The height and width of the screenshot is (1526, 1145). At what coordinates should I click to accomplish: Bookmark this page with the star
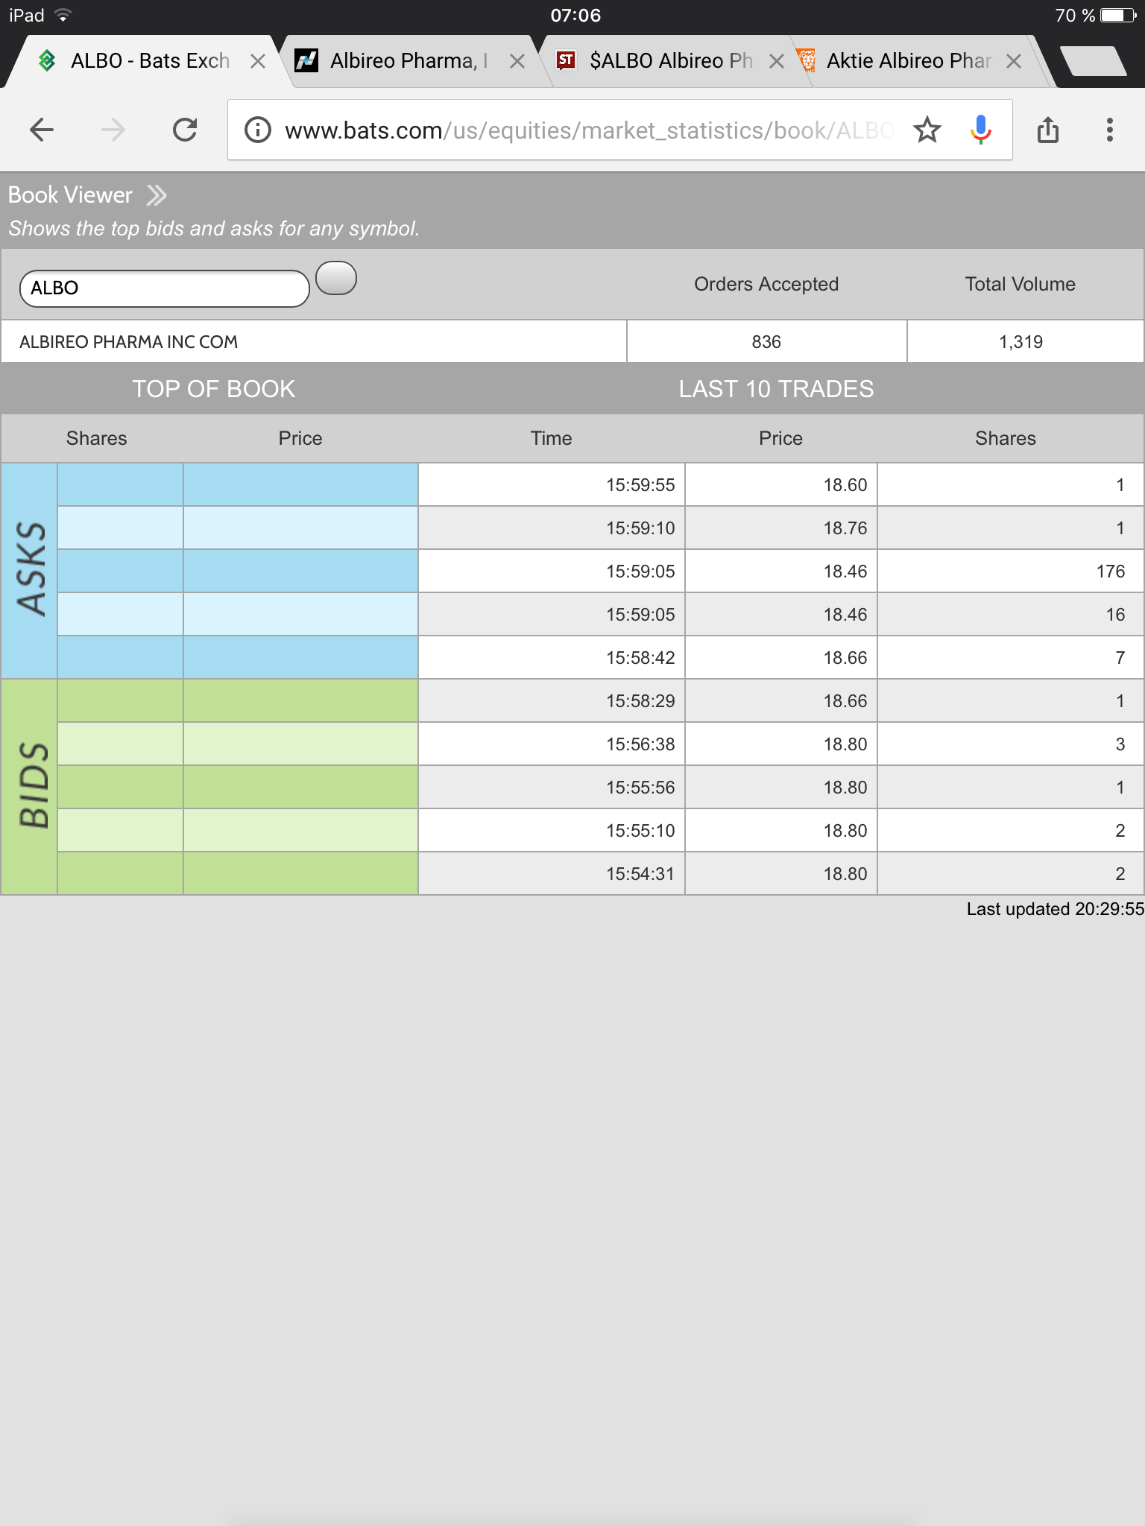tap(927, 130)
